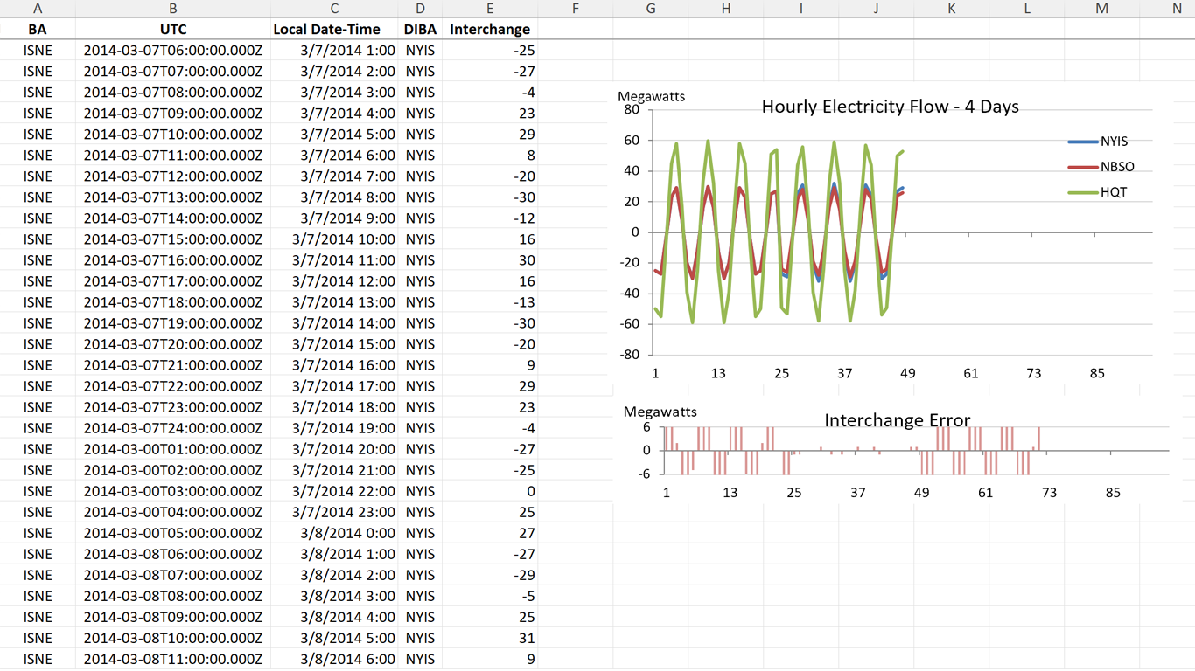Select column B header
The width and height of the screenshot is (1195, 671).
click(x=173, y=9)
